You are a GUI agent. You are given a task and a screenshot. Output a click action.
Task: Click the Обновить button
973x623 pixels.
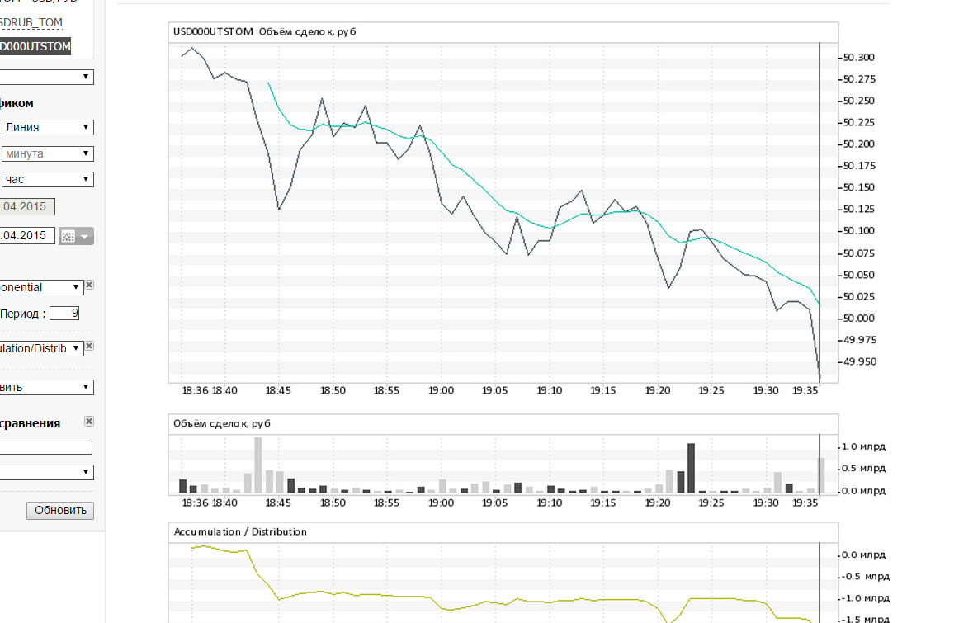[60, 510]
